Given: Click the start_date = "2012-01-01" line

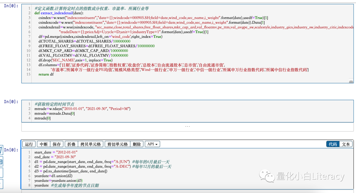Looking at the screenshot, I should 56,152.
